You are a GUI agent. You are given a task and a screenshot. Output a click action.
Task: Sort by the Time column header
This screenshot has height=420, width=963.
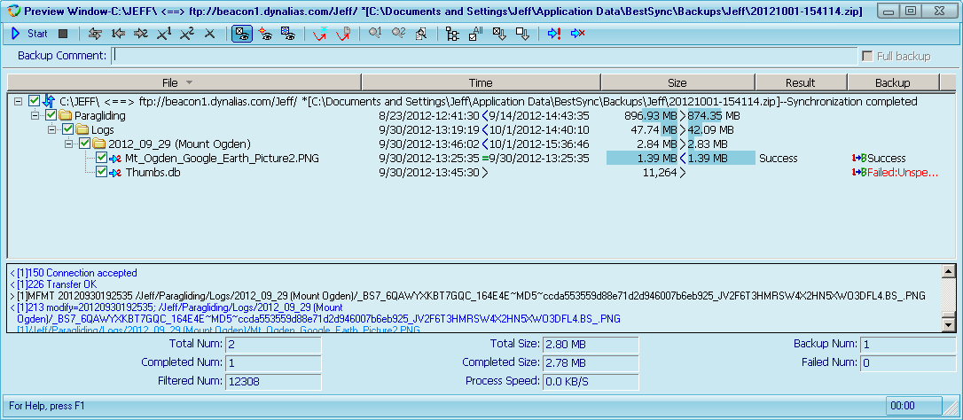point(481,82)
